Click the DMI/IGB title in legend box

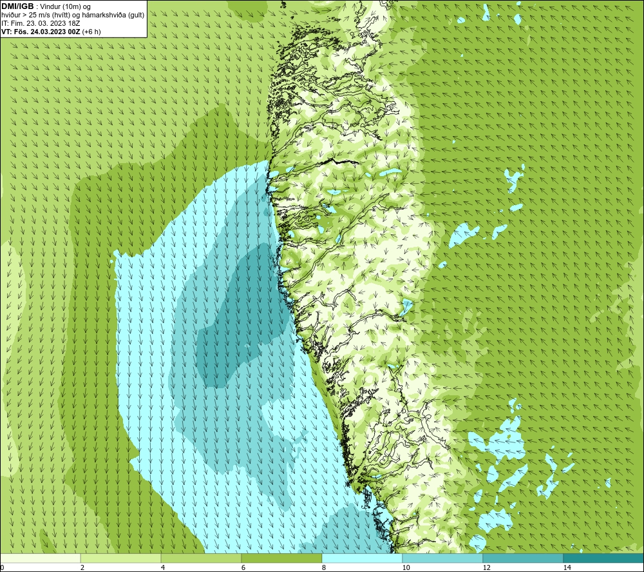17,6
